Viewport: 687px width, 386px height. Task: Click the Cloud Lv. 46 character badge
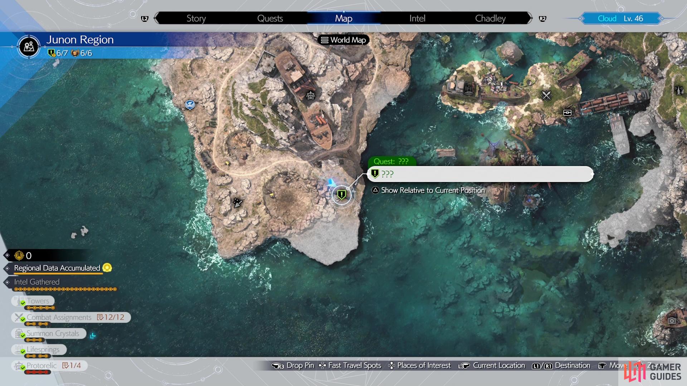620,18
